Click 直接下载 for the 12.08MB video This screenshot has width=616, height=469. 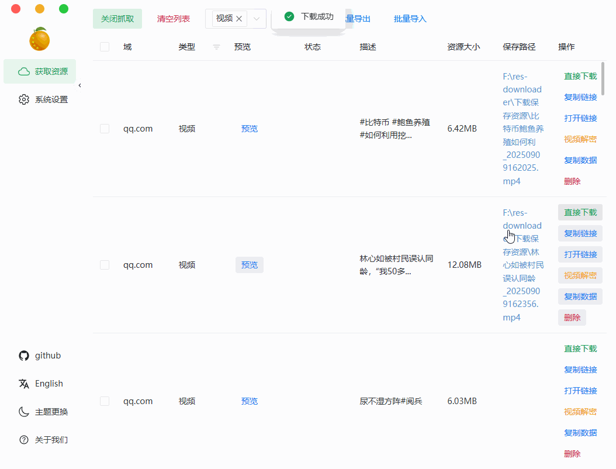(580, 212)
